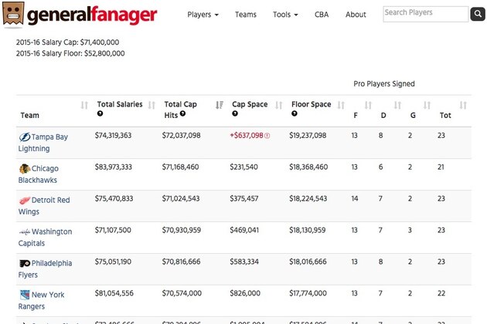Screen dimensions: 487x324
Task: Click the Philadelphia Flyers logo icon
Action: (24, 264)
